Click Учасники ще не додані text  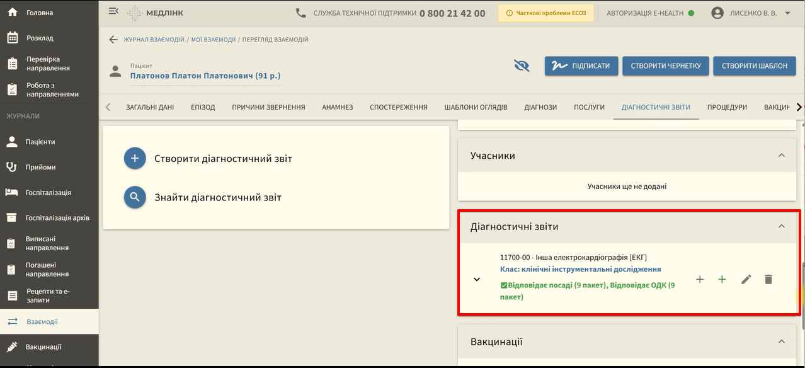pos(627,187)
